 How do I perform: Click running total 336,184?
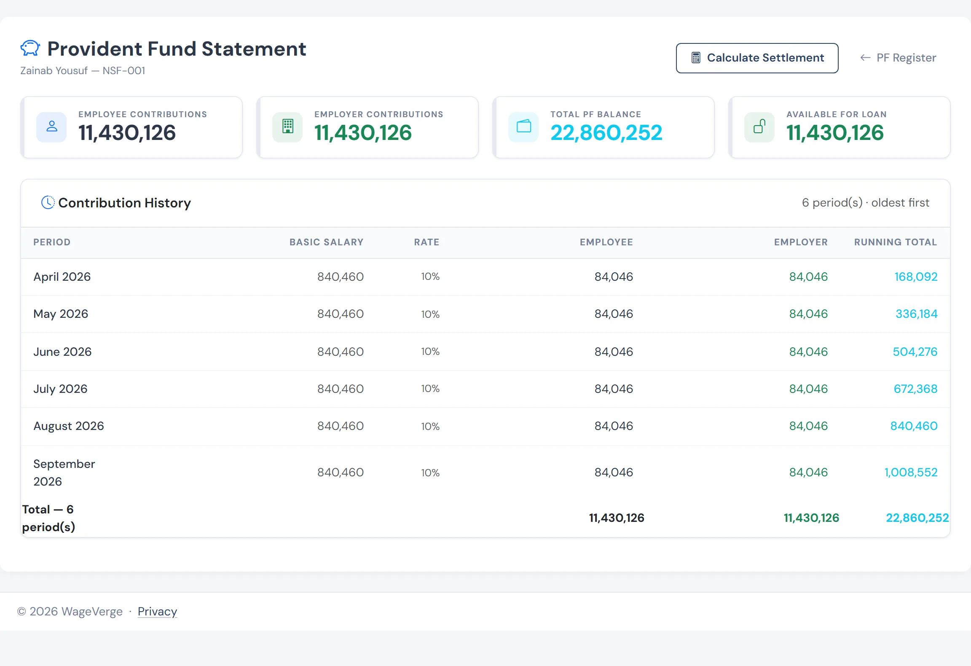pyautogui.click(x=916, y=314)
